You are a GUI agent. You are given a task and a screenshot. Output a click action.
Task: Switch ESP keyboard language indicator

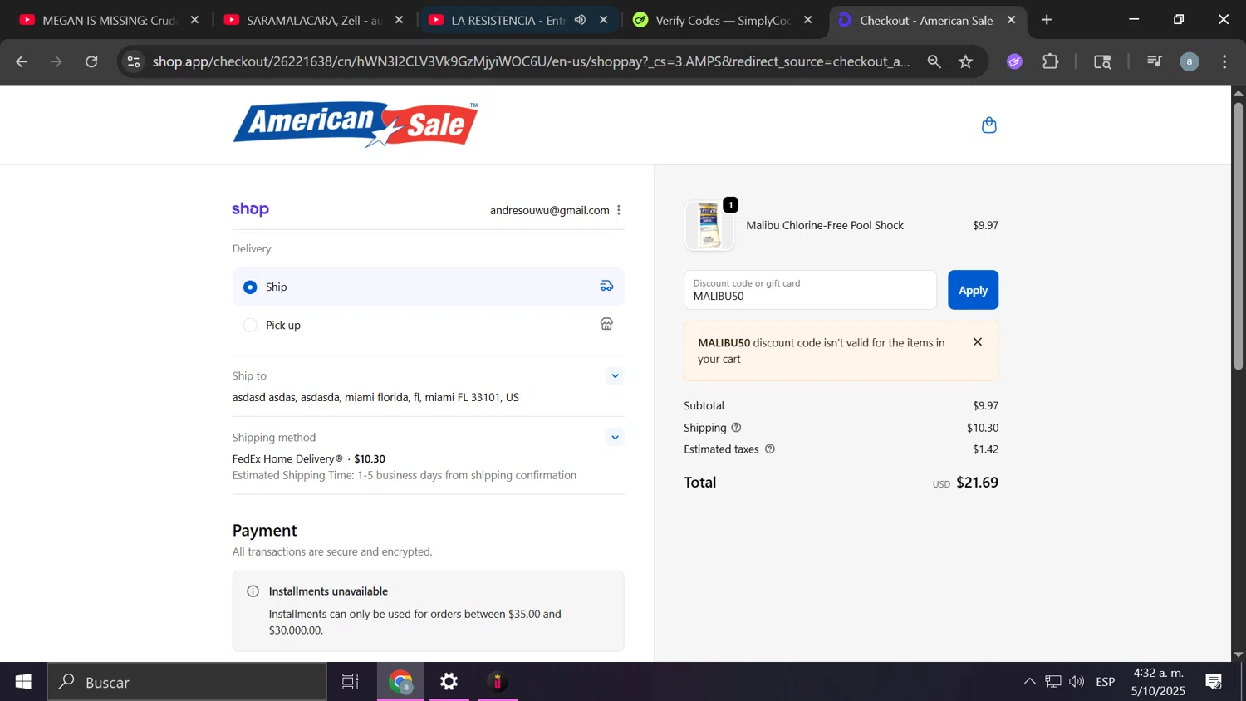coord(1106,682)
